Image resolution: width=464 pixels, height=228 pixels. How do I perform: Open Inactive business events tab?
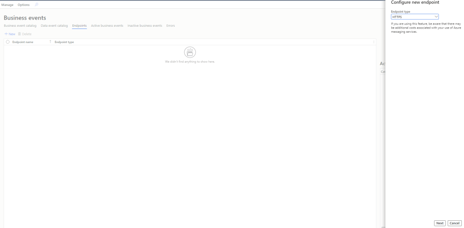145,25
